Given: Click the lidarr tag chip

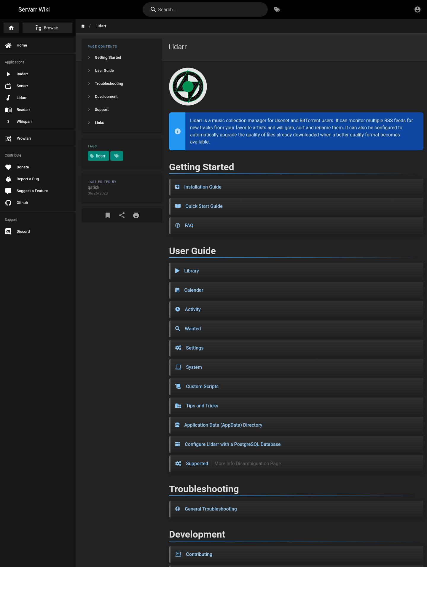Looking at the screenshot, I should tap(98, 156).
